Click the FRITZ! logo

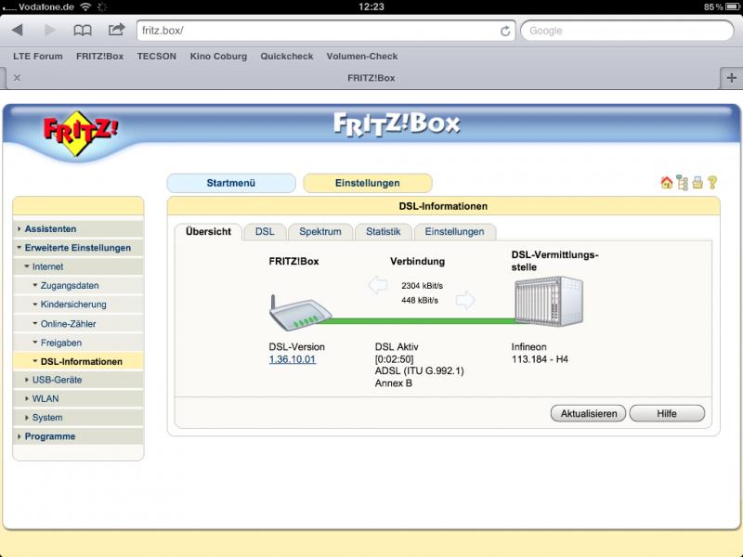[80, 132]
